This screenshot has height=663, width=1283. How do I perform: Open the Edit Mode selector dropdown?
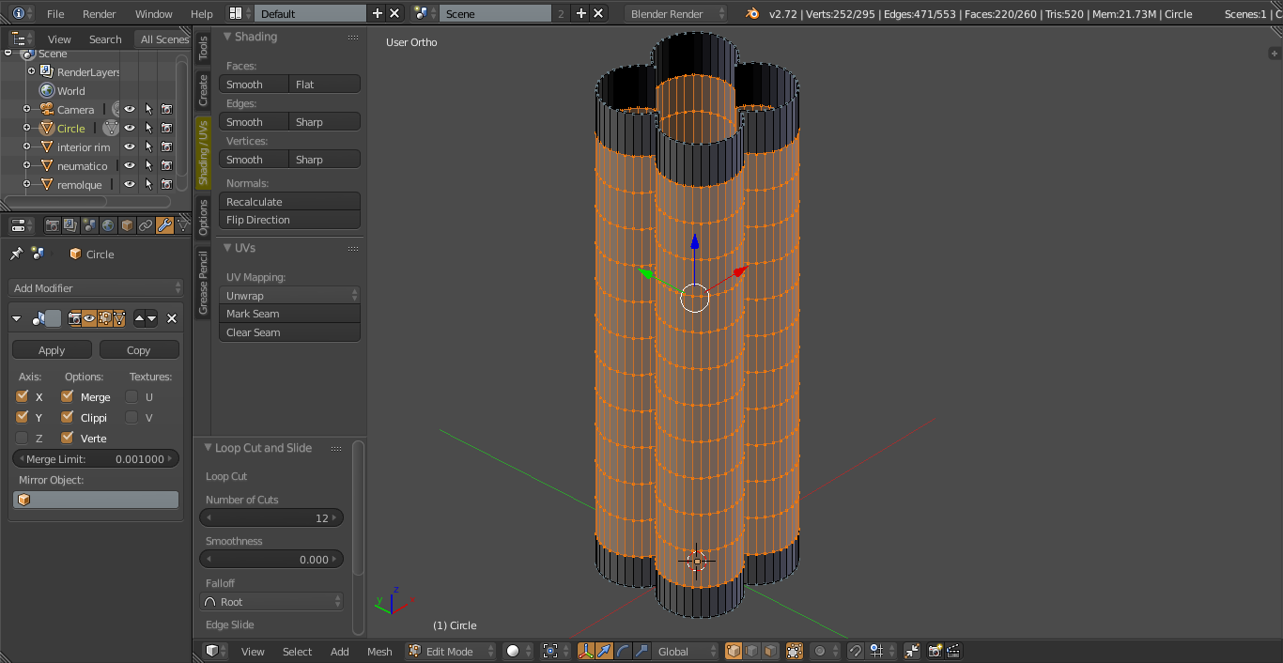click(x=451, y=651)
